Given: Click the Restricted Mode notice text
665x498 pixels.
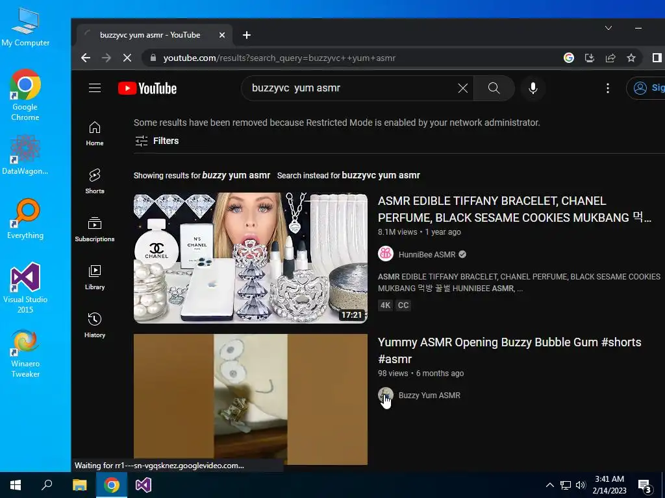Looking at the screenshot, I should point(337,123).
